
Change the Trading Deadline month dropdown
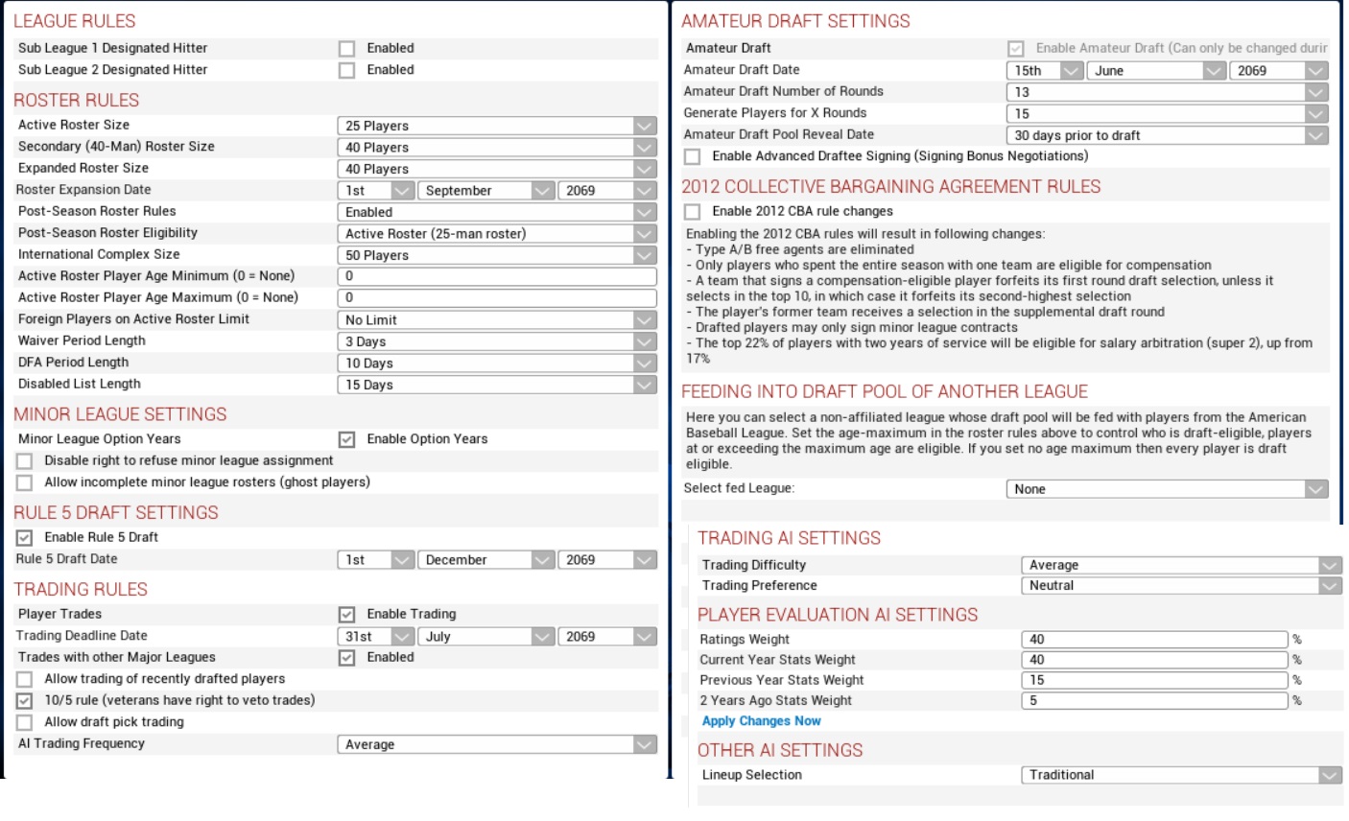485,637
